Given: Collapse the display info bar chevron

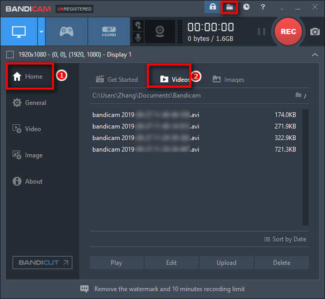Looking at the screenshot, I should pos(315,55).
